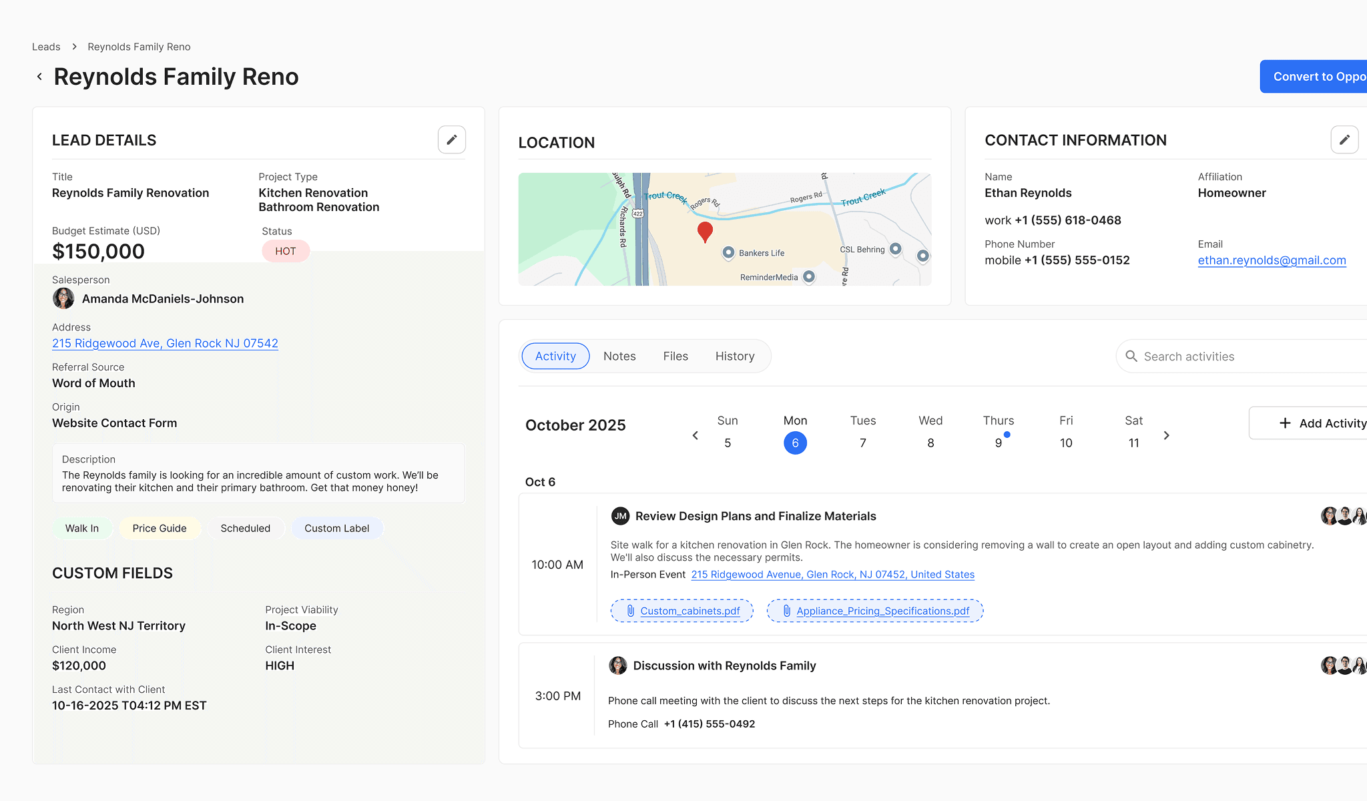The height and width of the screenshot is (801, 1367).
Task: Click the Bankers Life map marker
Action: coord(729,252)
